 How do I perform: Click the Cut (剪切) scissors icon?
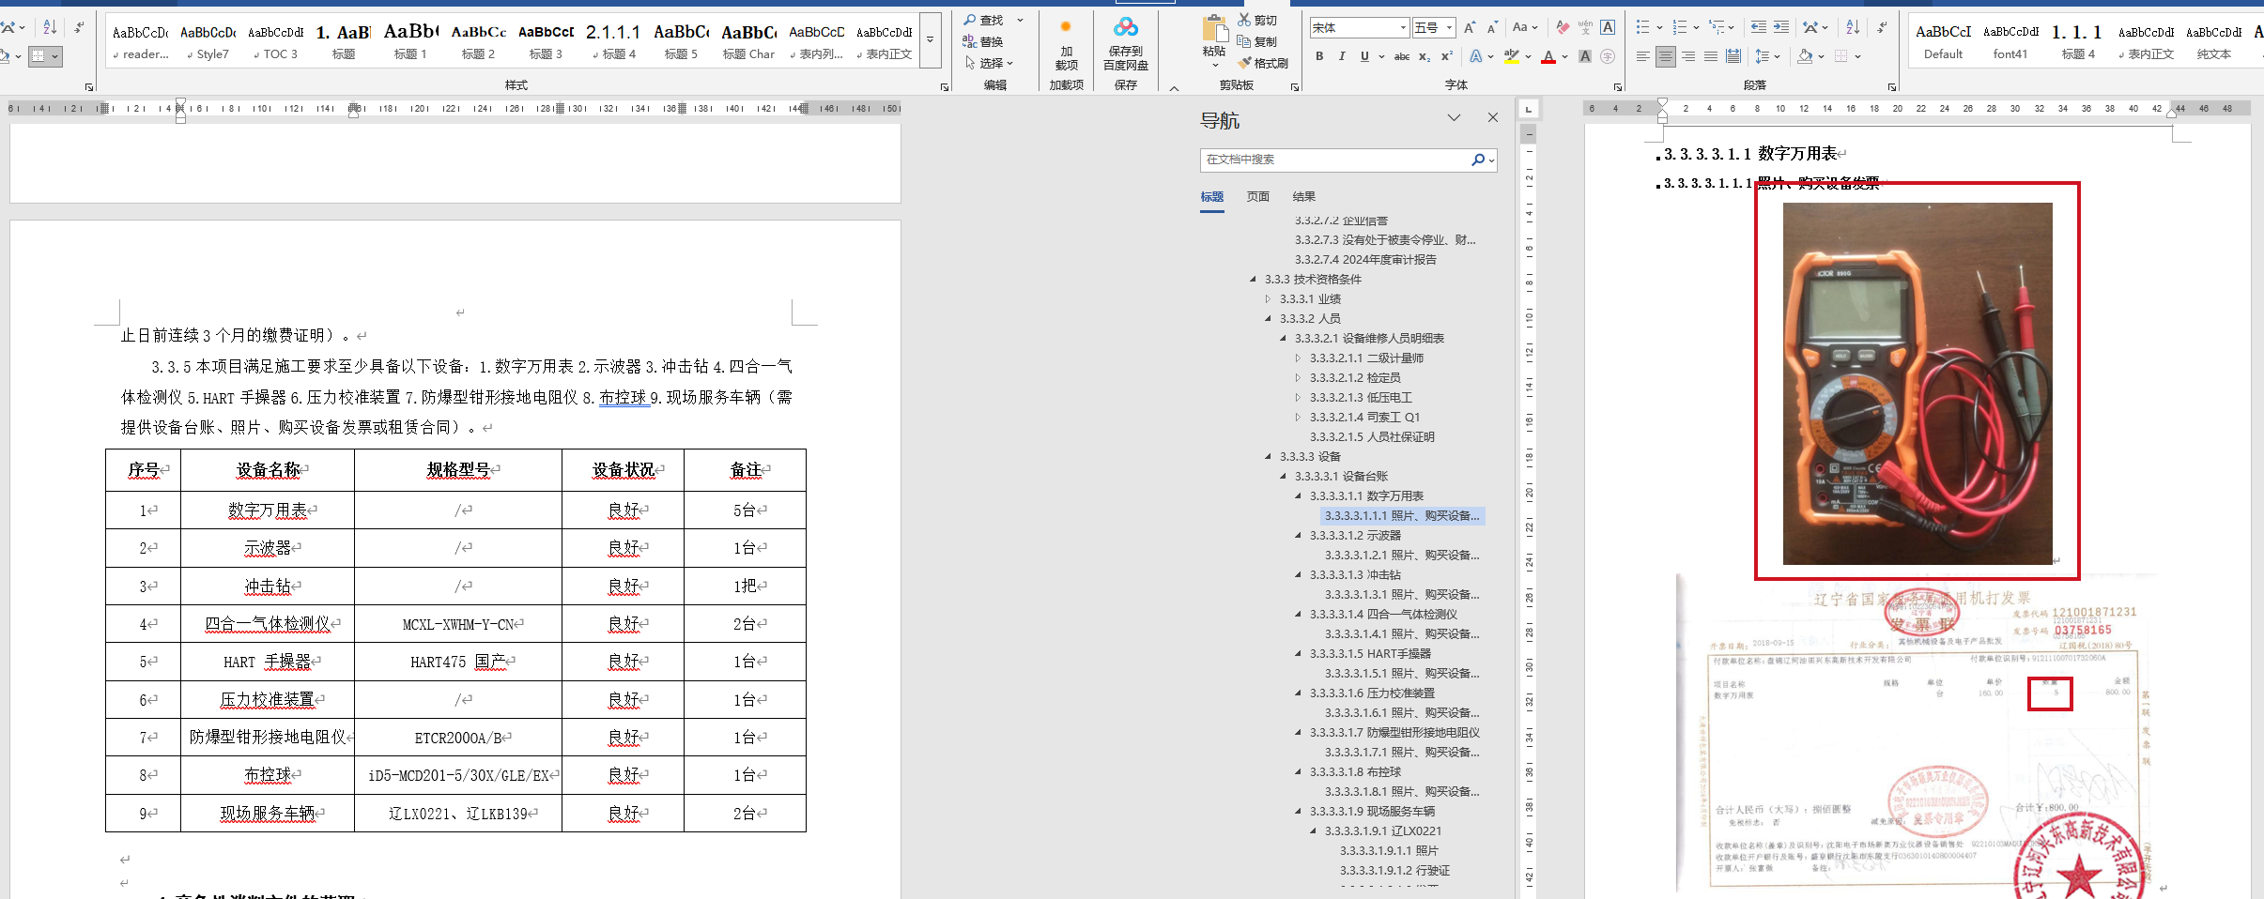(1245, 20)
